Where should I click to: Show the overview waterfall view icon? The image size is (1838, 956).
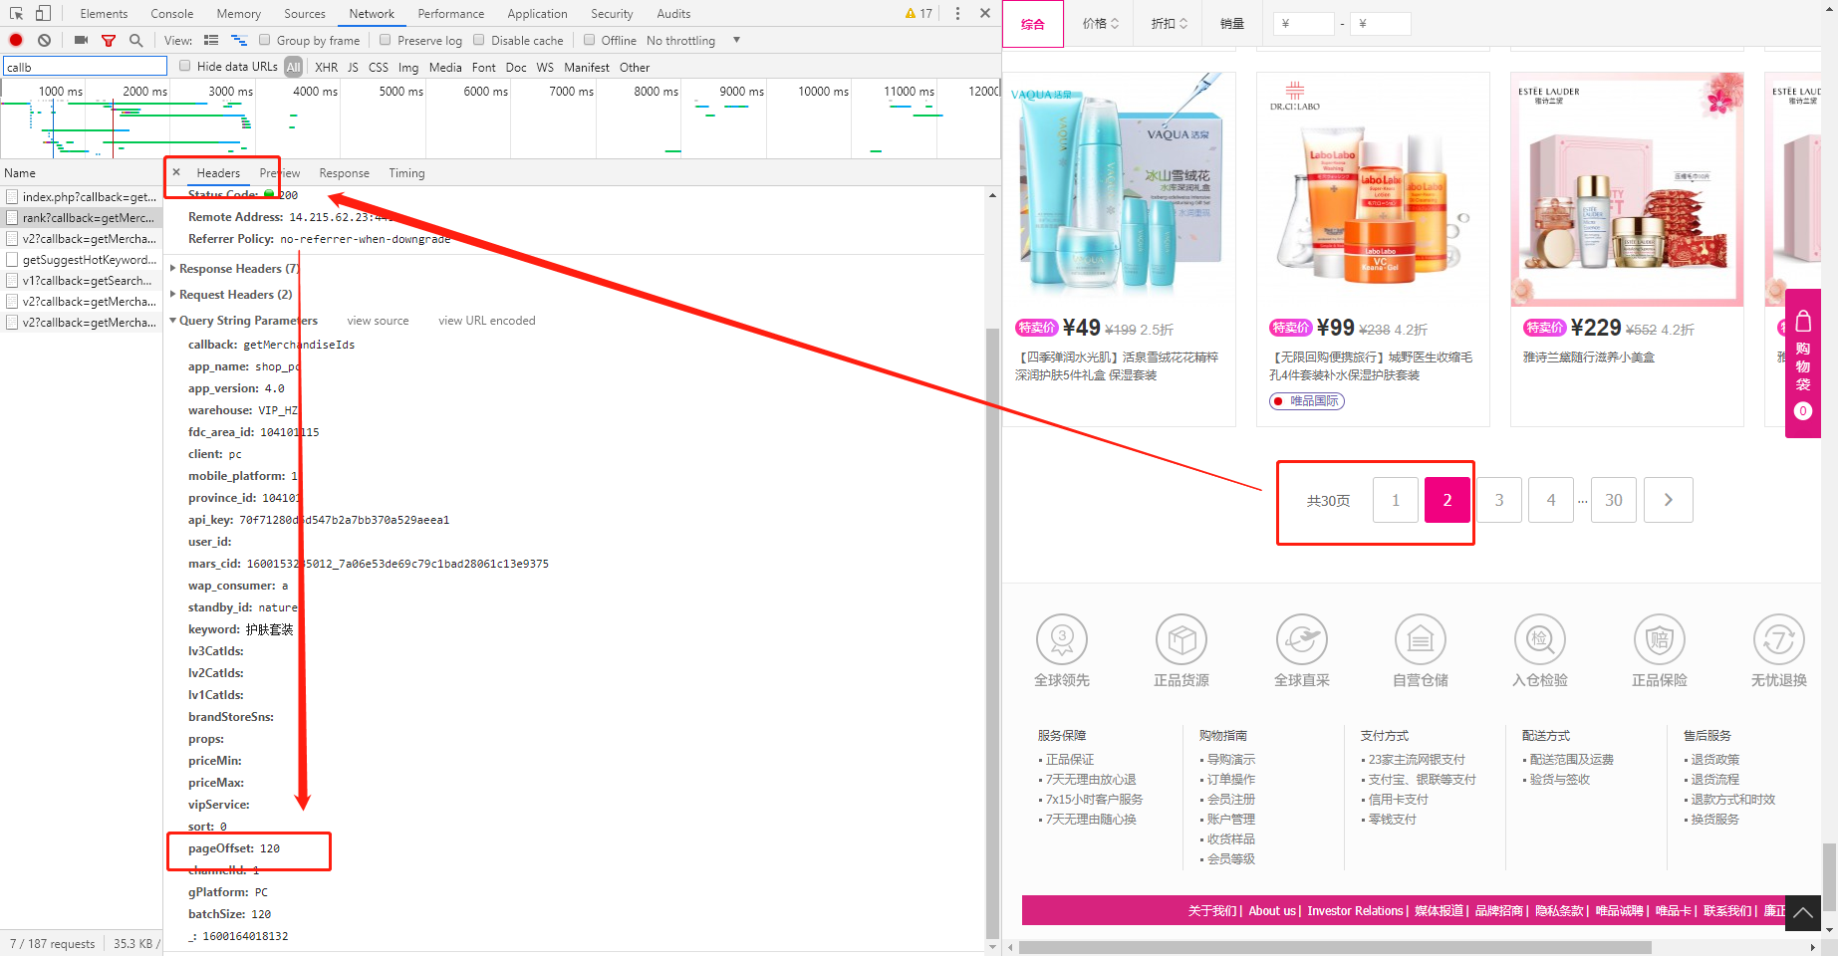click(x=239, y=40)
